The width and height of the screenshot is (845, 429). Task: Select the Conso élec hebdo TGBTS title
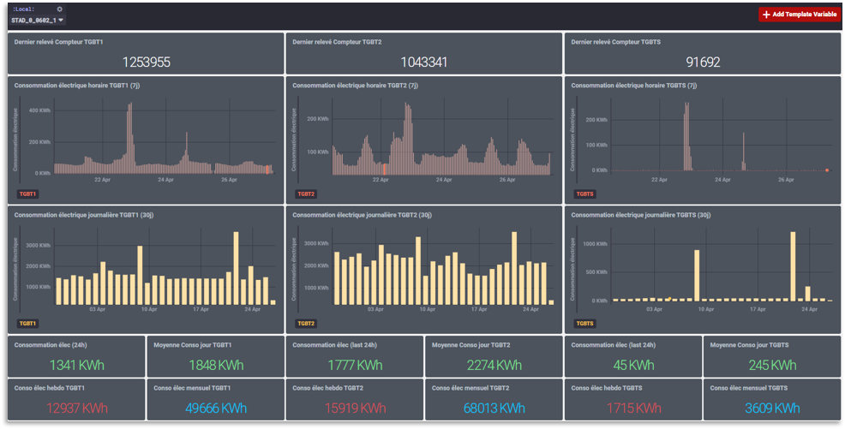coord(606,388)
